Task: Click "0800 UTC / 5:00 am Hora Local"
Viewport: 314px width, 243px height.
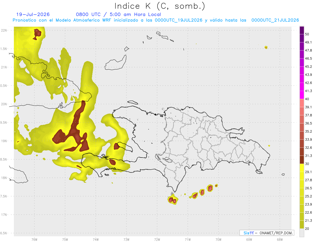Action: (118, 14)
